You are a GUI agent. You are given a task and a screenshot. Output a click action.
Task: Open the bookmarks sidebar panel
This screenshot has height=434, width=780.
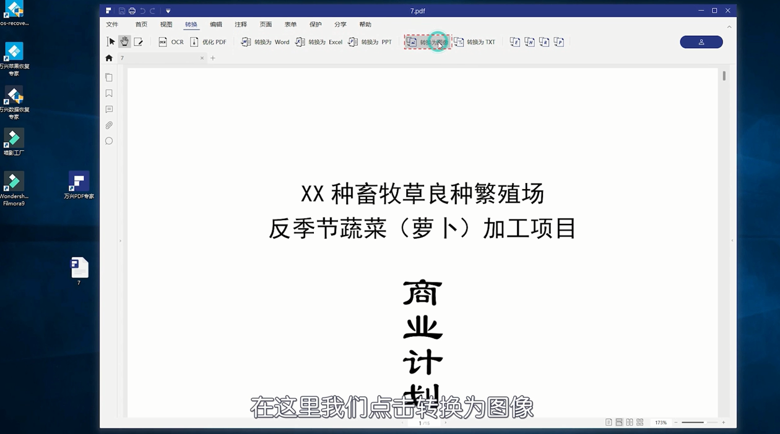(109, 93)
